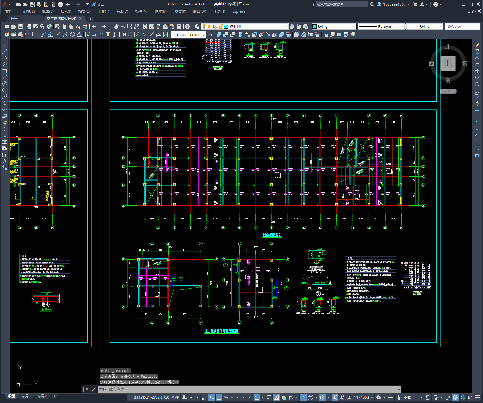Toggle Ortho mode in status bar
Screen dimensions: 483x403
click(219, 397)
